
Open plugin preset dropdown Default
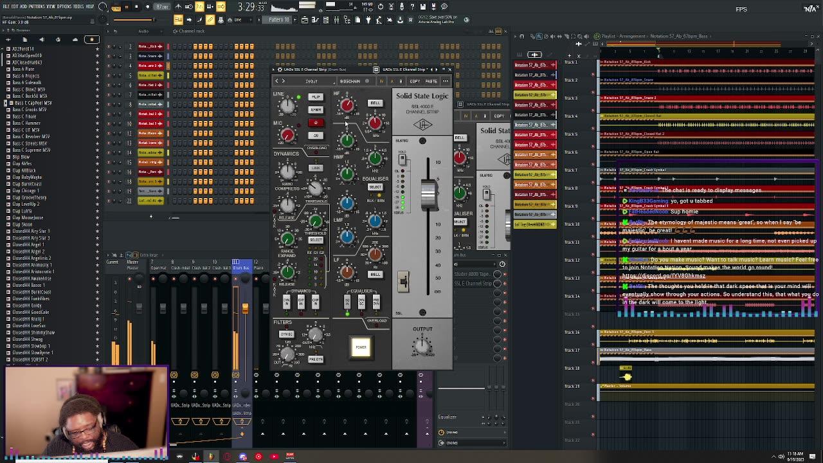(x=311, y=81)
